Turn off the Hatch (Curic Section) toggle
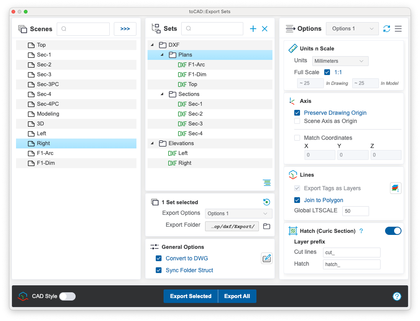 [x=393, y=231]
